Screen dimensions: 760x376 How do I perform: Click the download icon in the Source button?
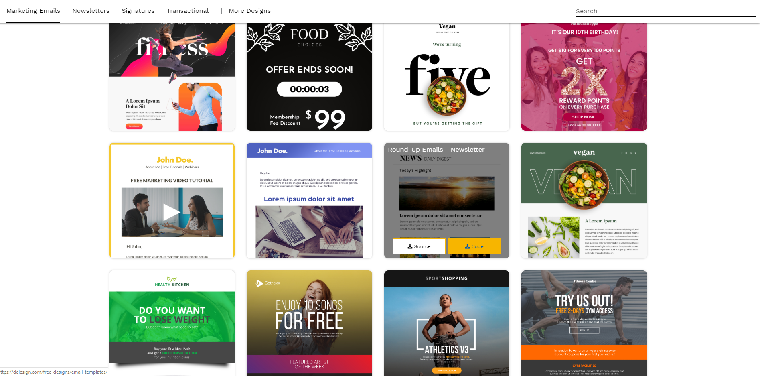pyautogui.click(x=410, y=246)
